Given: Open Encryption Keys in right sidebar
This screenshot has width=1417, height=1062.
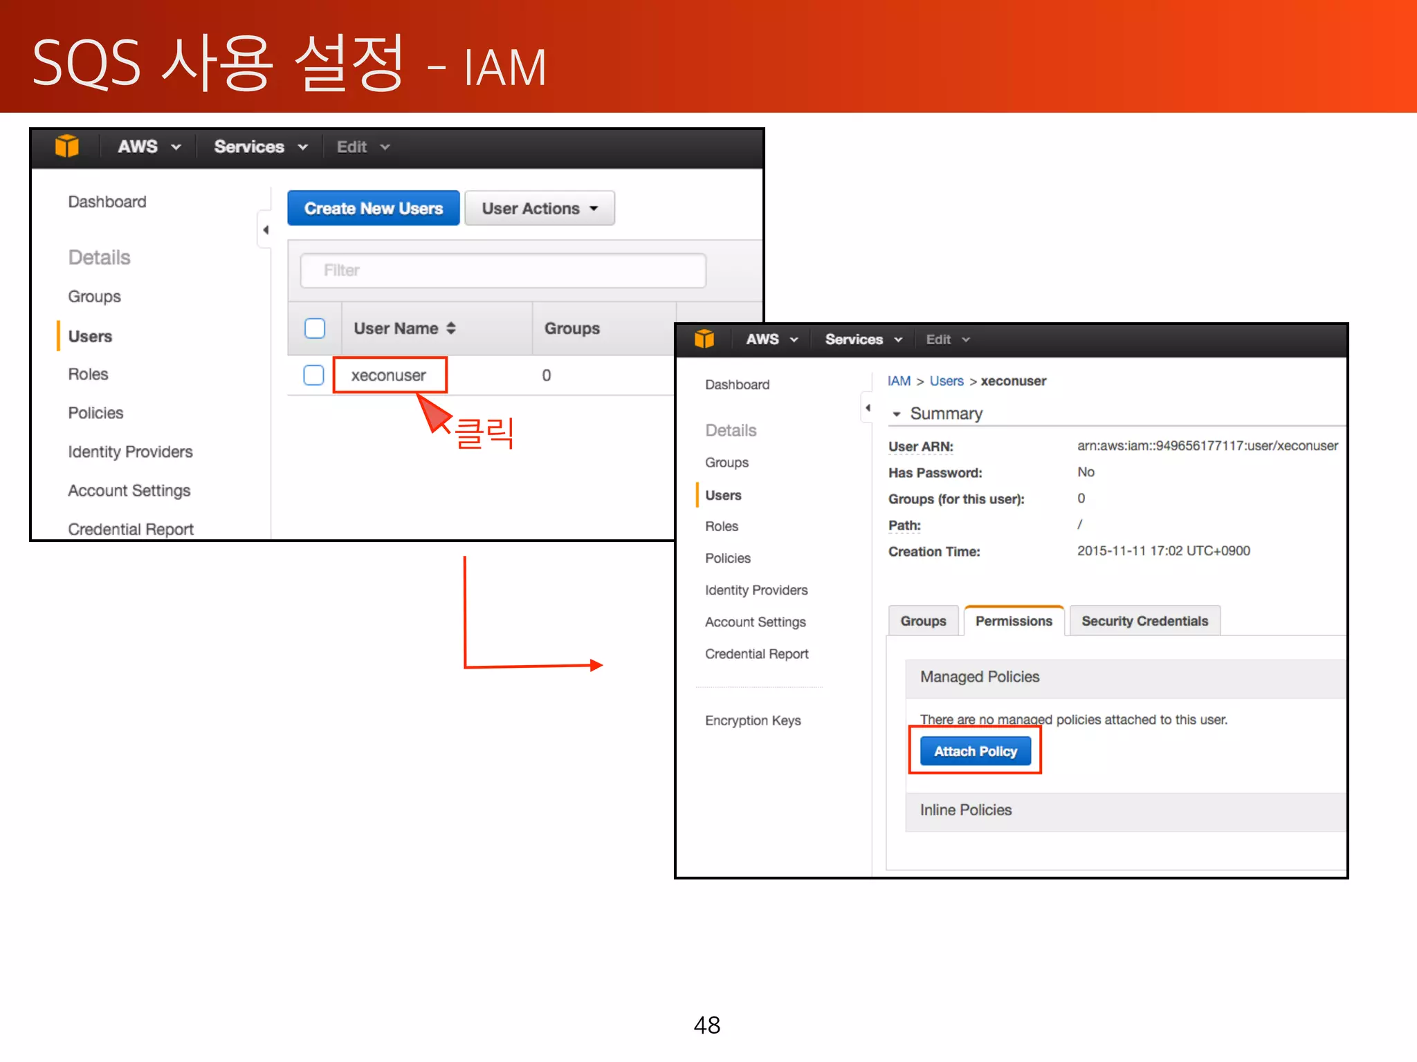Looking at the screenshot, I should (x=752, y=720).
